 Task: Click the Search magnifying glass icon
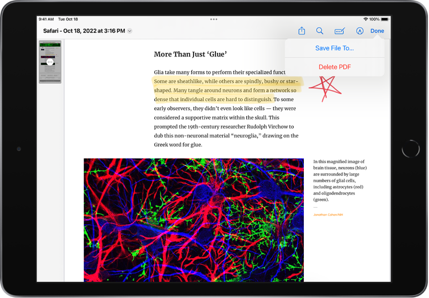click(x=320, y=31)
